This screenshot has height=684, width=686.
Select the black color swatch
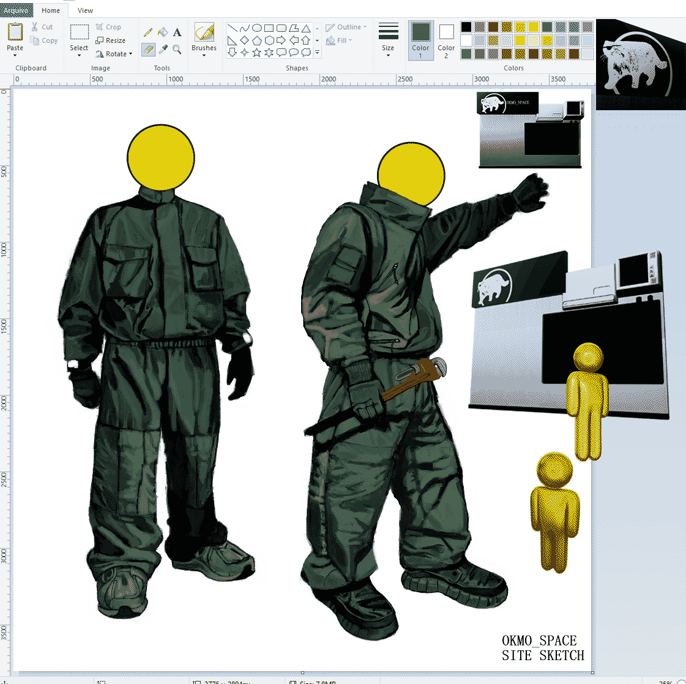point(466,27)
